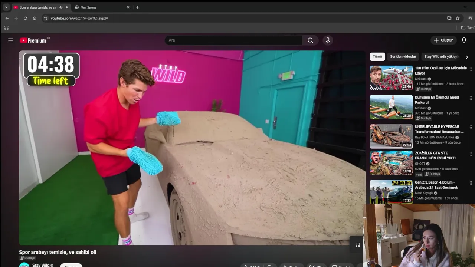Open a new browser tab
Image resolution: width=475 pixels, height=267 pixels.
pyautogui.click(x=137, y=7)
